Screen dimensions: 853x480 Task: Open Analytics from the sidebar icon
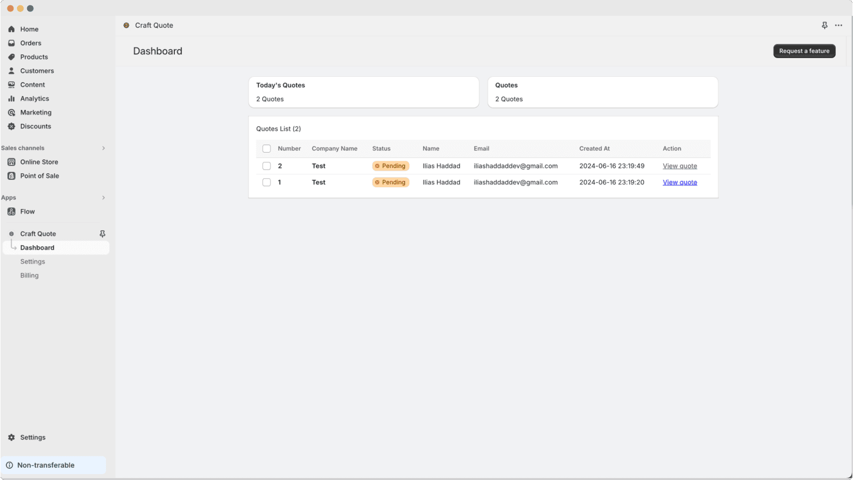coord(12,98)
